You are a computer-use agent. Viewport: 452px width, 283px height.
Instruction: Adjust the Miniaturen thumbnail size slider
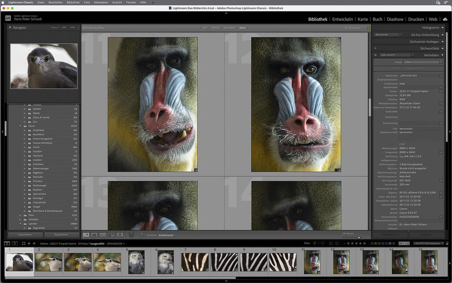tap(359, 238)
